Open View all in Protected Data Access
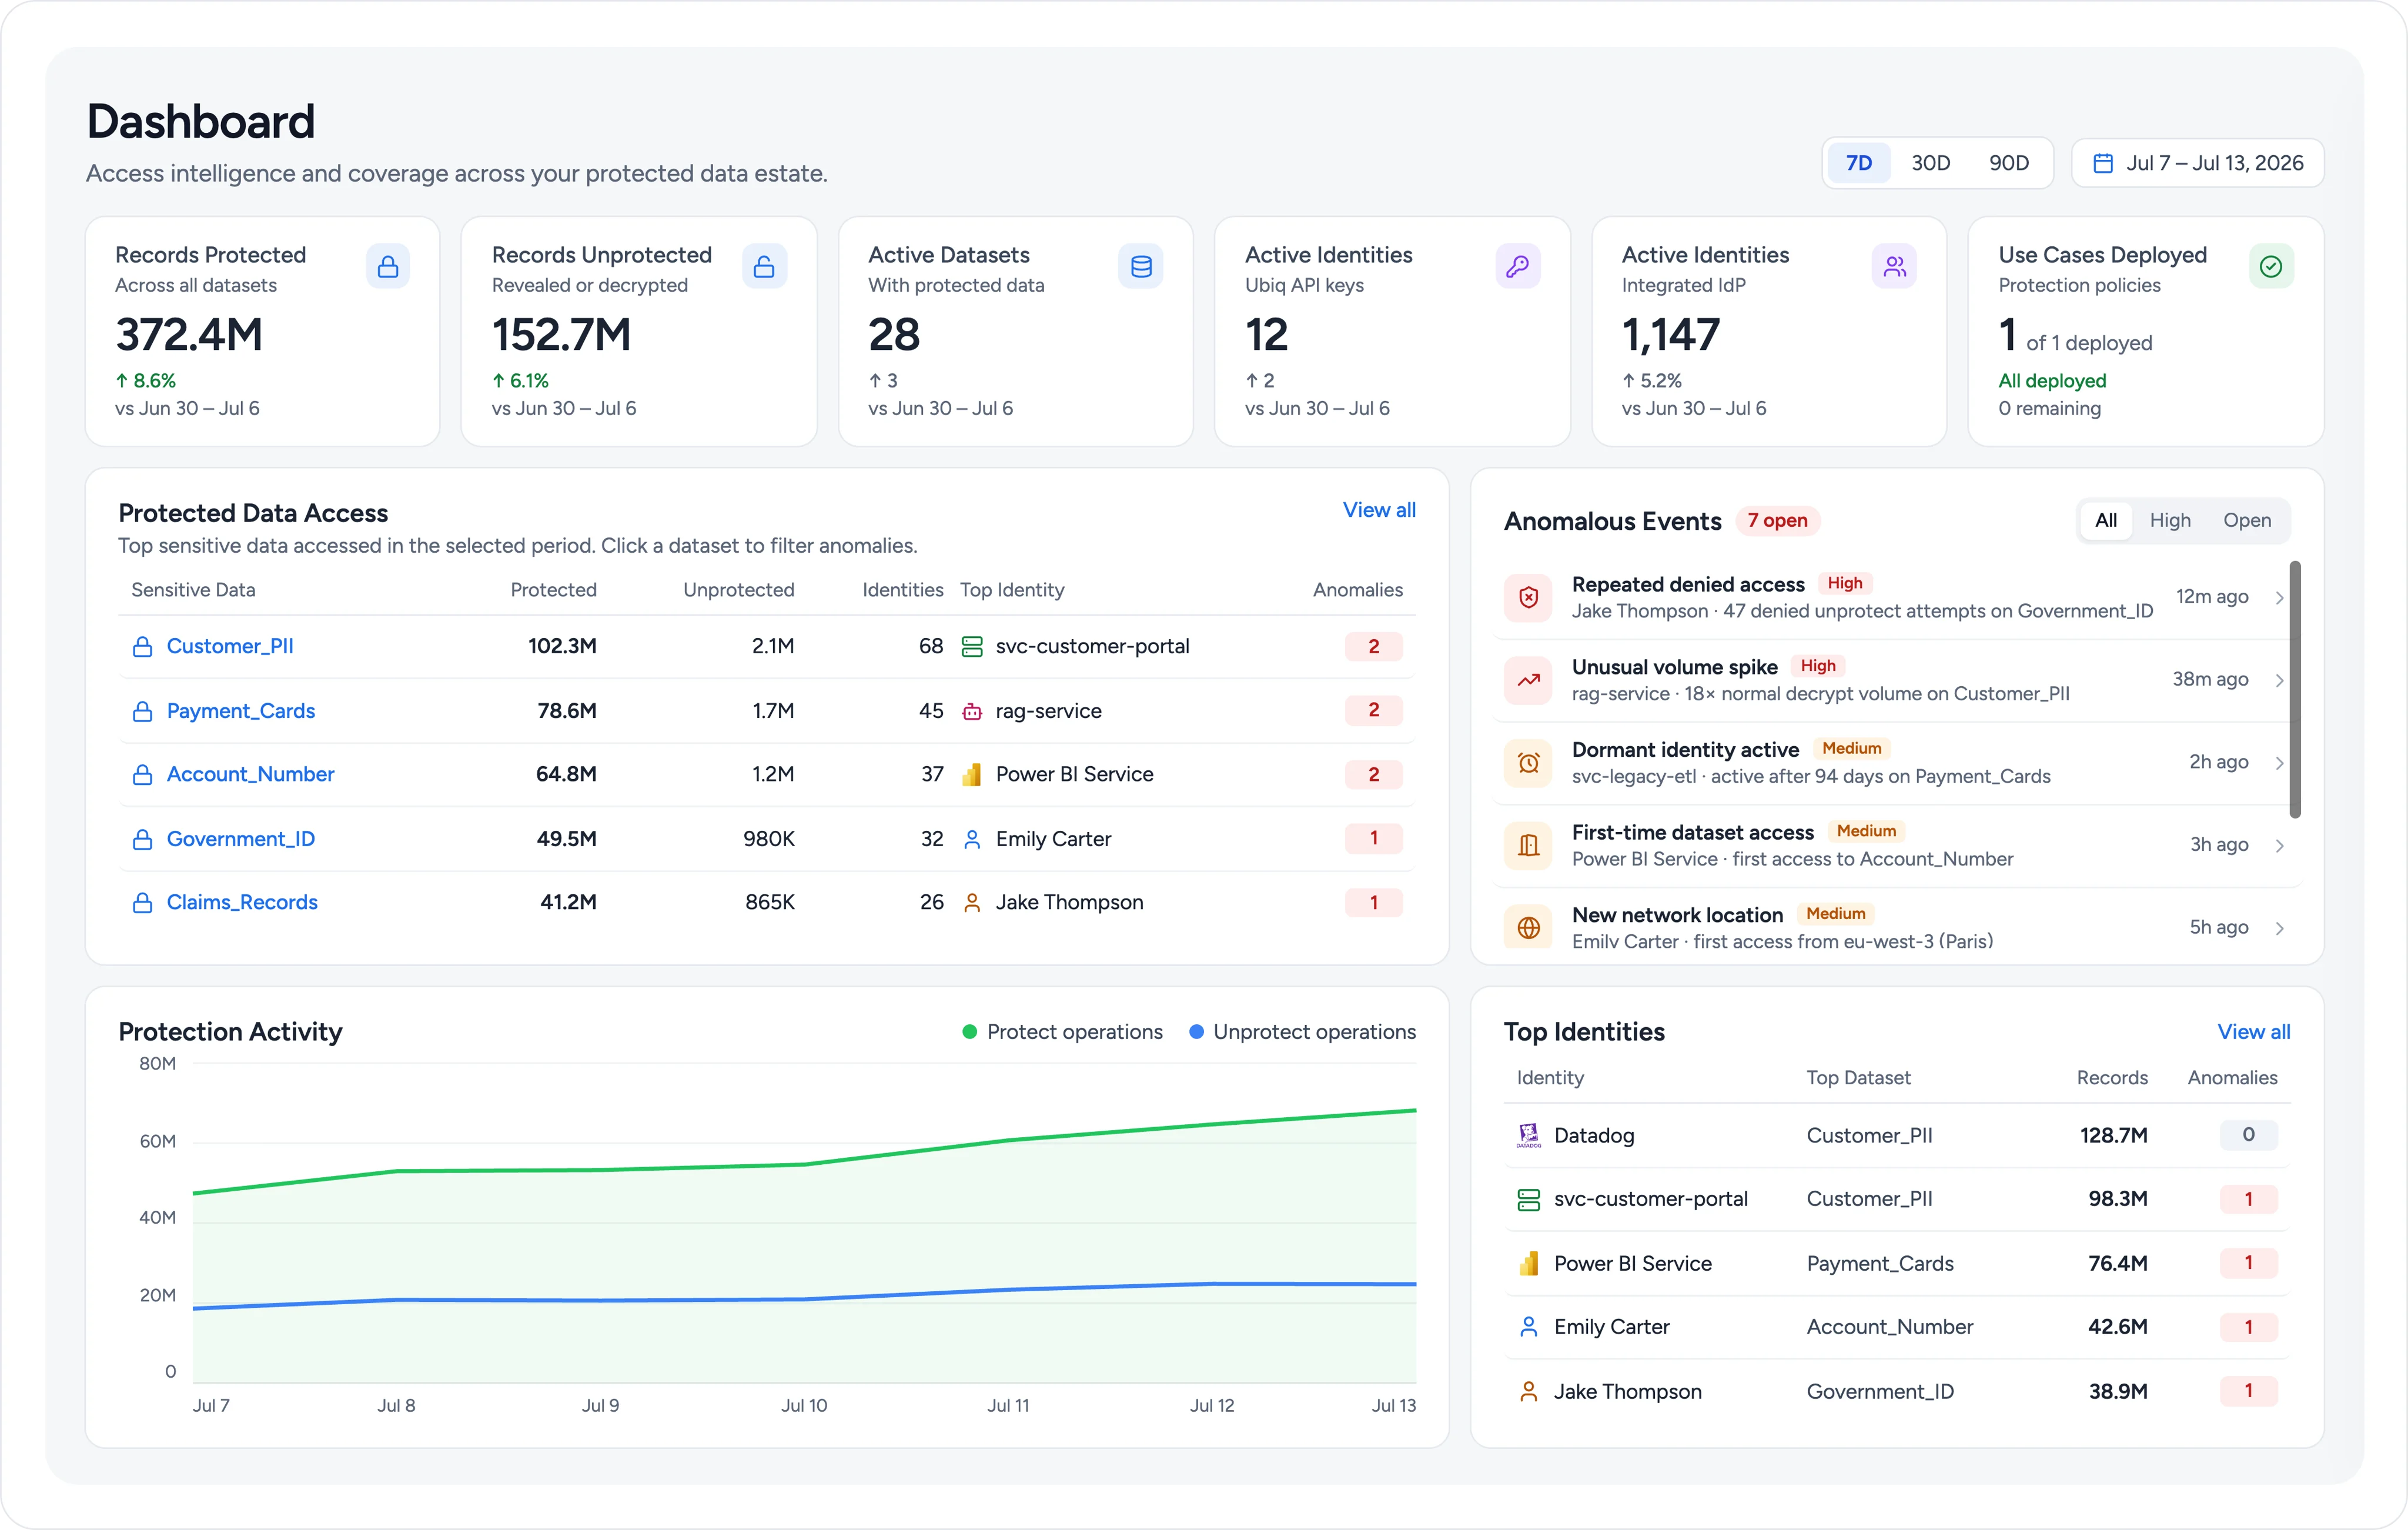The height and width of the screenshot is (1530, 2408). pos(1378,510)
